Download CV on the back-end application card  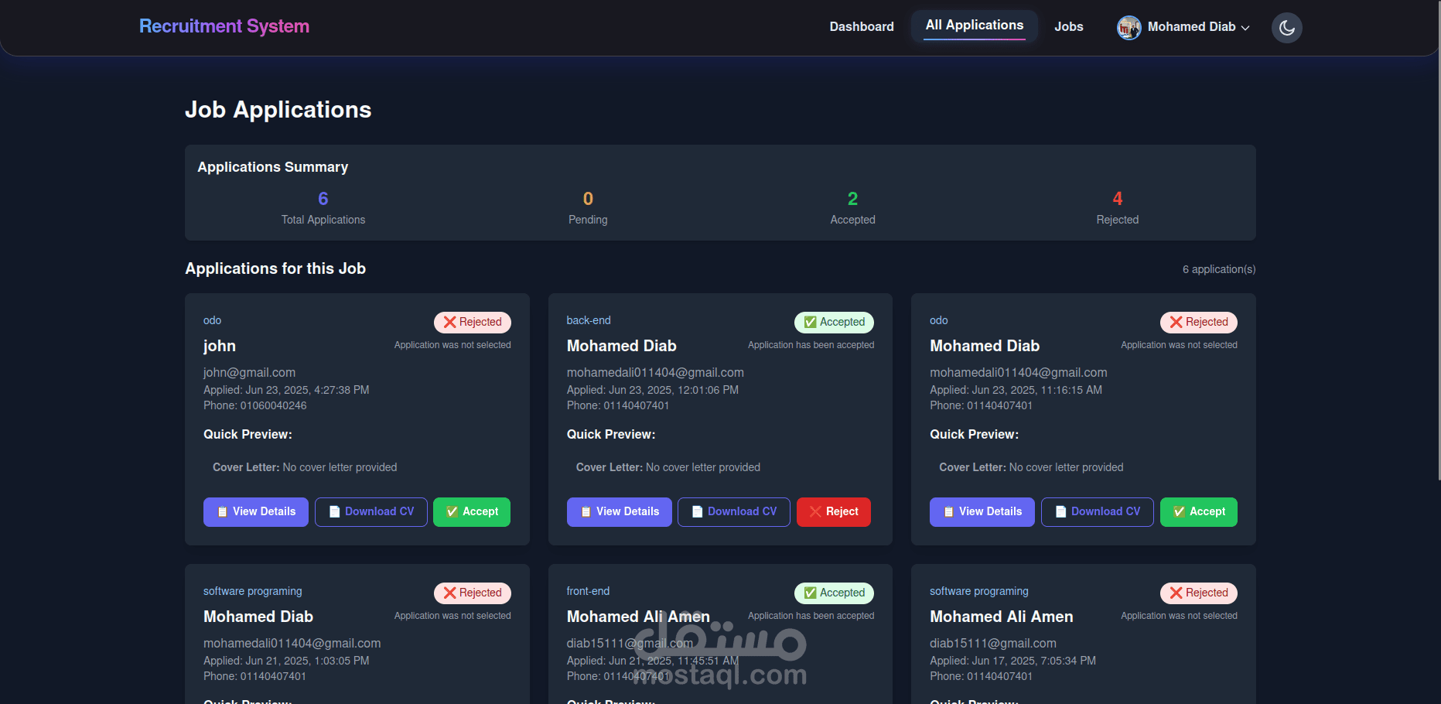(x=734, y=512)
